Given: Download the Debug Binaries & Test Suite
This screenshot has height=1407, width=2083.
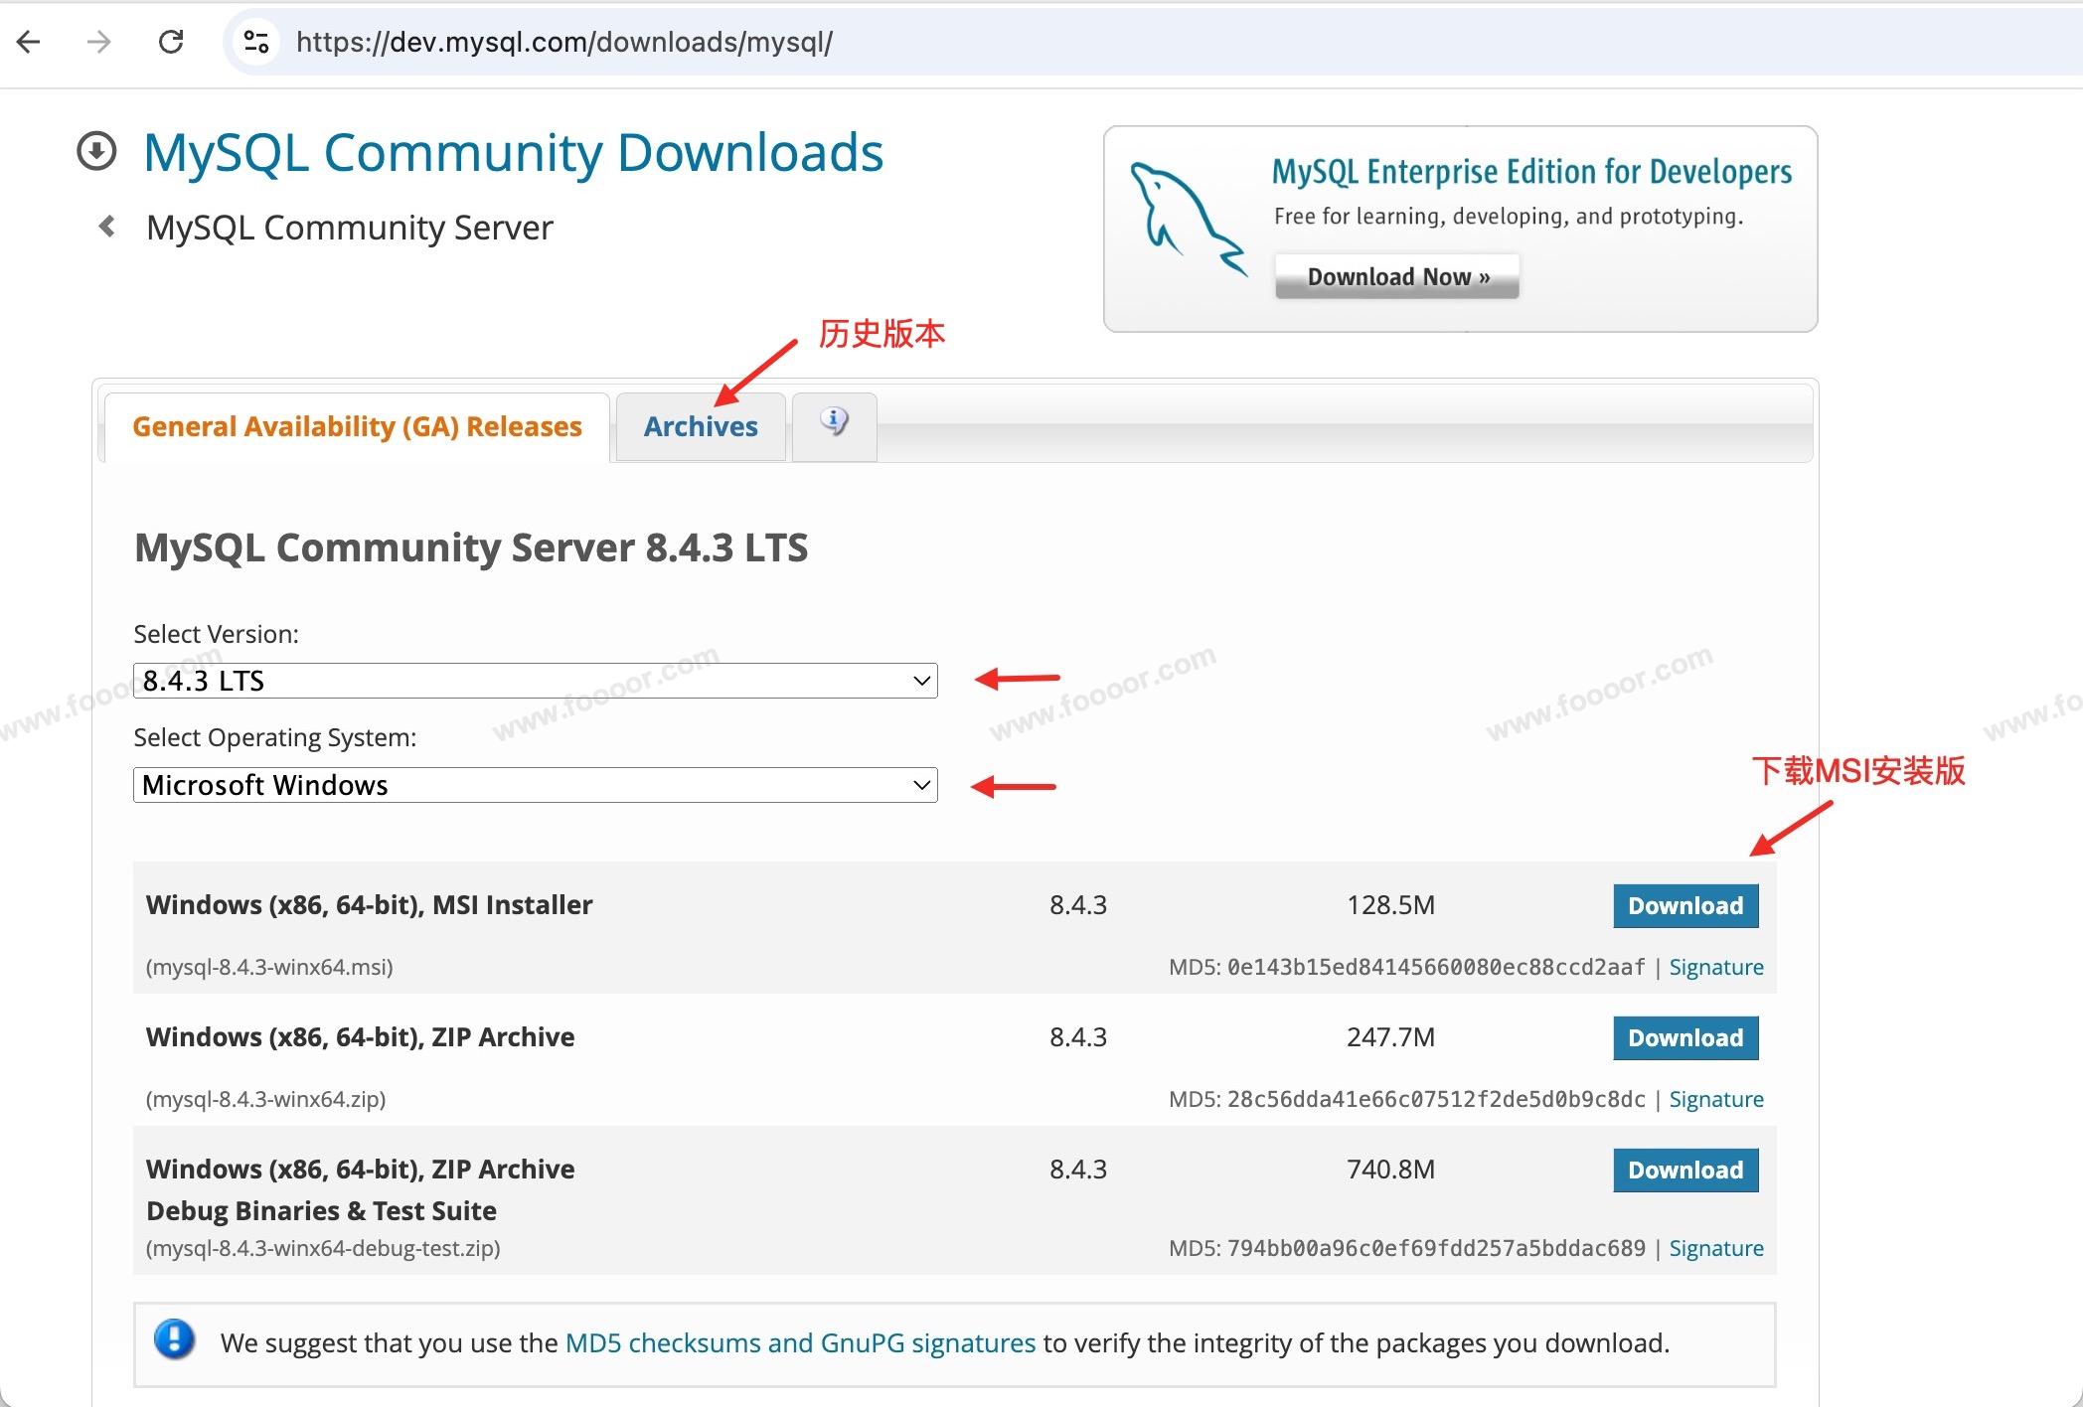Looking at the screenshot, I should tap(1684, 1170).
